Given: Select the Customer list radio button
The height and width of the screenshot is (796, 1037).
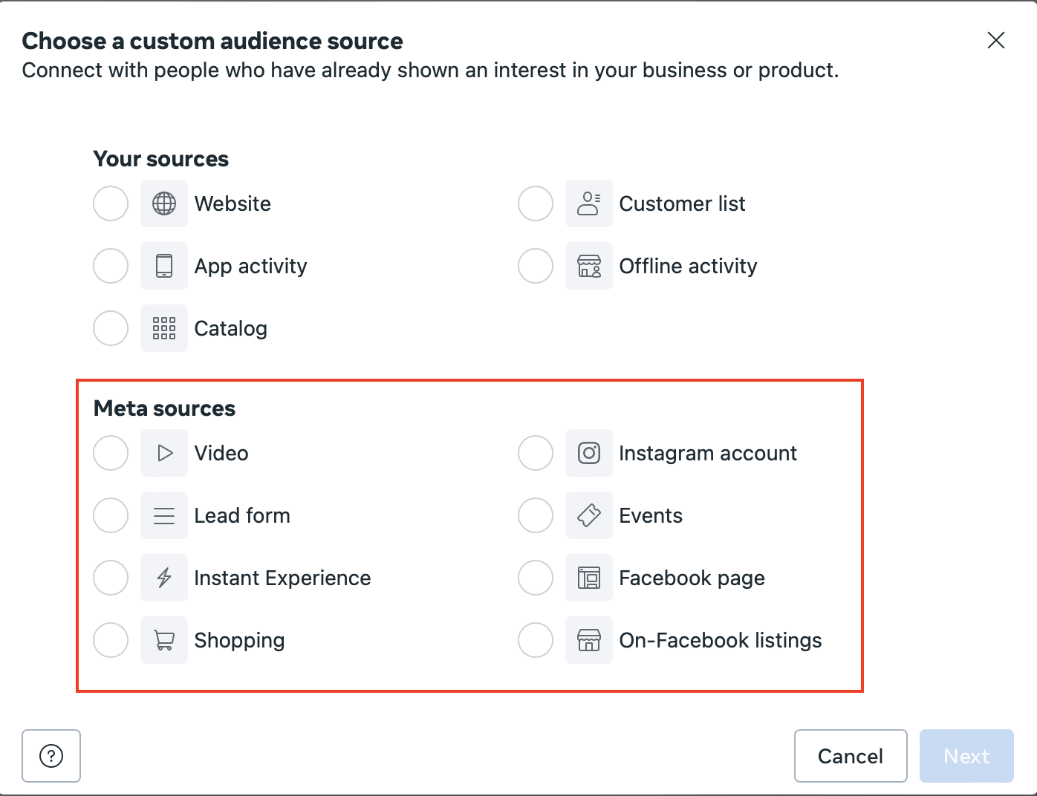Looking at the screenshot, I should tap(536, 203).
